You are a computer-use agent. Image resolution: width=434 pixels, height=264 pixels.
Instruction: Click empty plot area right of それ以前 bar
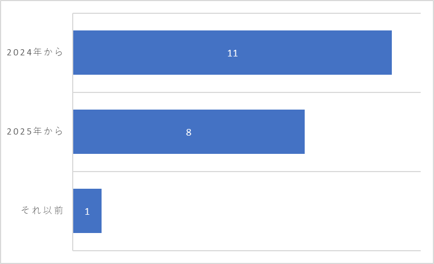point(261,211)
